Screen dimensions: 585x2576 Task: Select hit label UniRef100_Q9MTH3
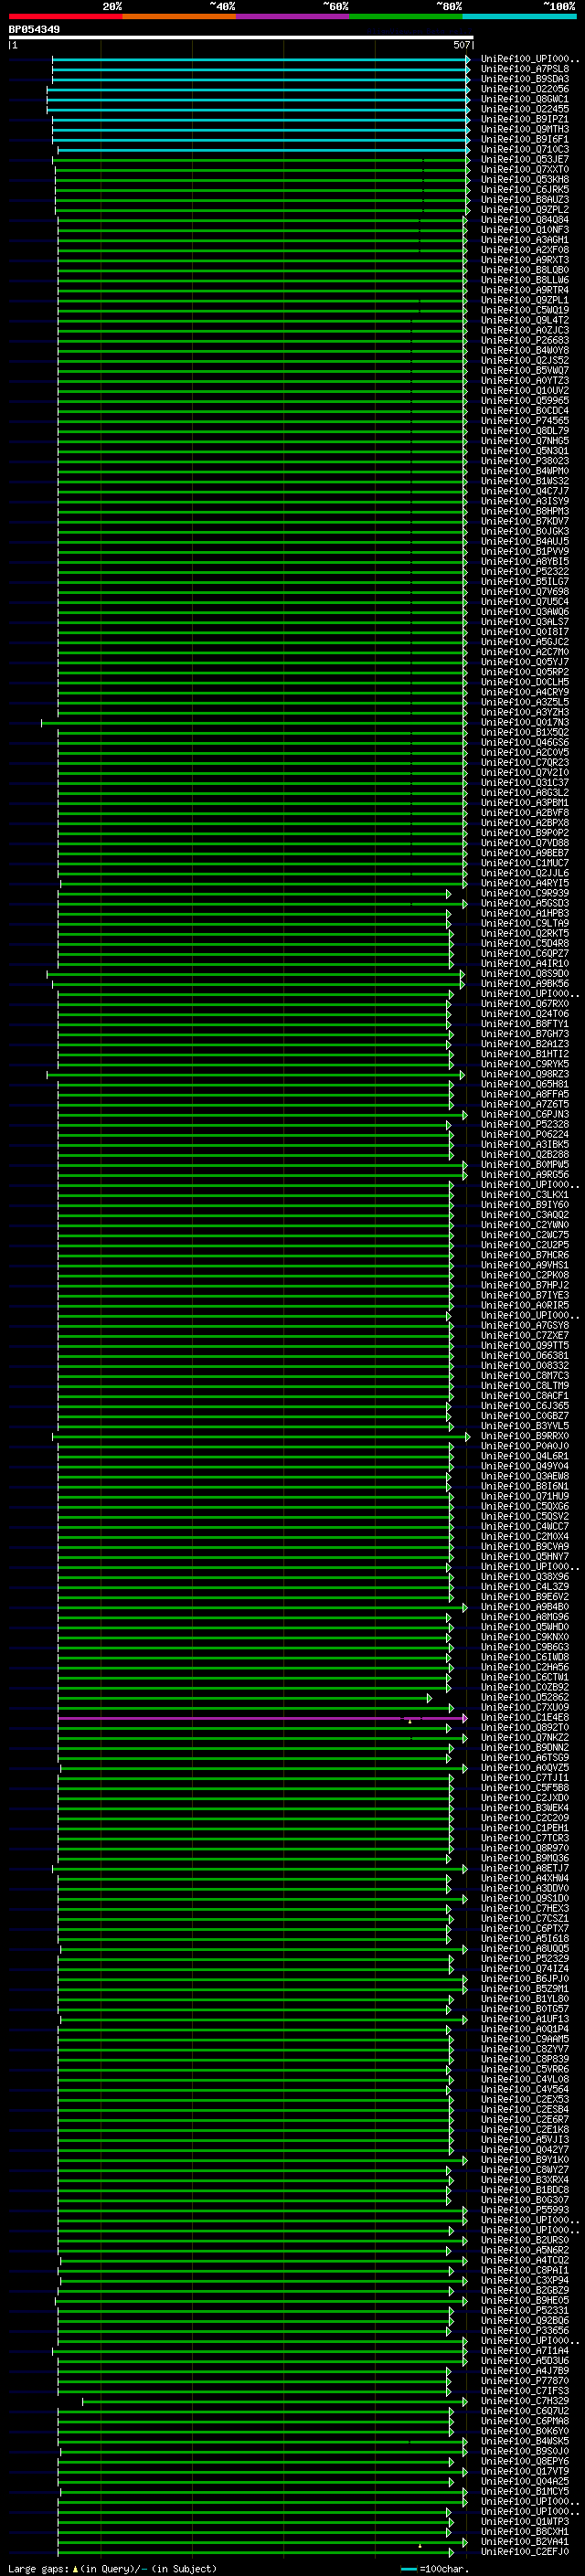pyautogui.click(x=525, y=129)
